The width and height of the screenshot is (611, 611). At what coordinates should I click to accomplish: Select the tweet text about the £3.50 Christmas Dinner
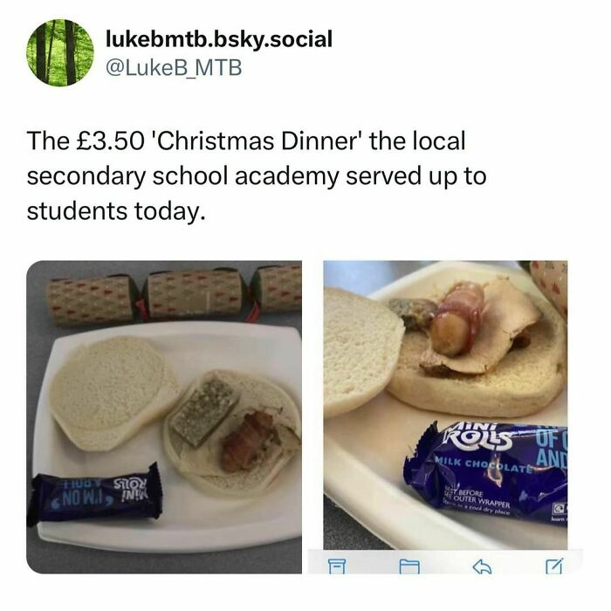tap(257, 175)
